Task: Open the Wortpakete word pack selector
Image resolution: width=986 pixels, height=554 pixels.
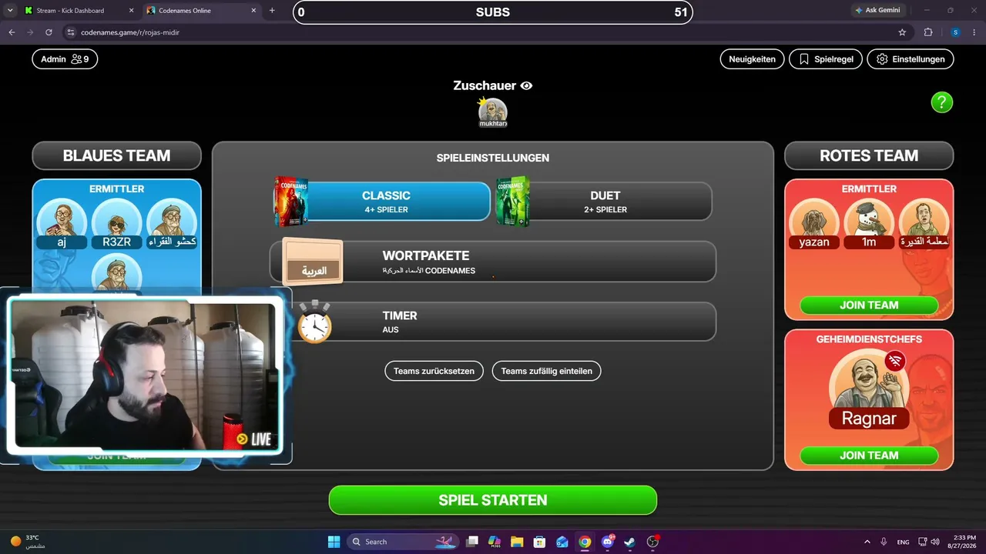Action: point(493,262)
